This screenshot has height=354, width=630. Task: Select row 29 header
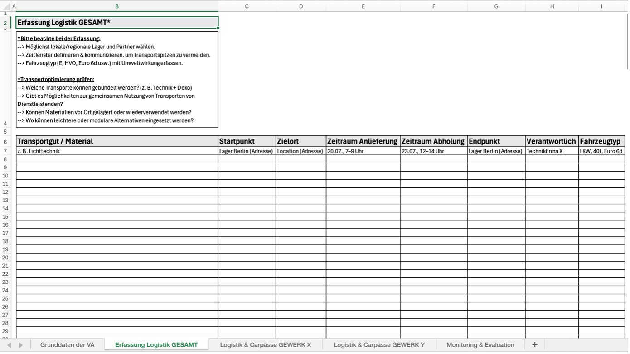[x=5, y=331]
